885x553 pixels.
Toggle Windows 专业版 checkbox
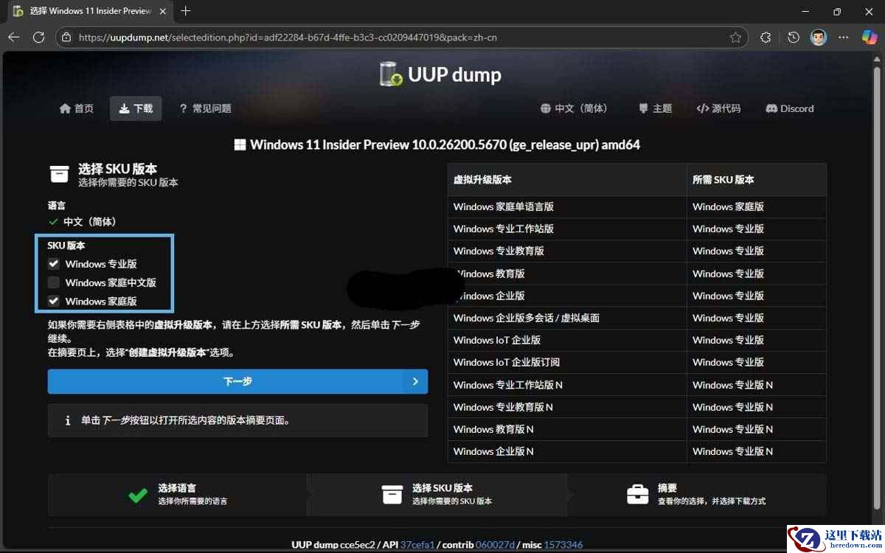[x=54, y=263]
